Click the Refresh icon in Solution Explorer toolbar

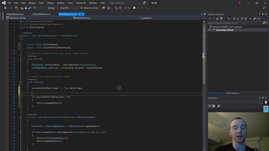238,18
